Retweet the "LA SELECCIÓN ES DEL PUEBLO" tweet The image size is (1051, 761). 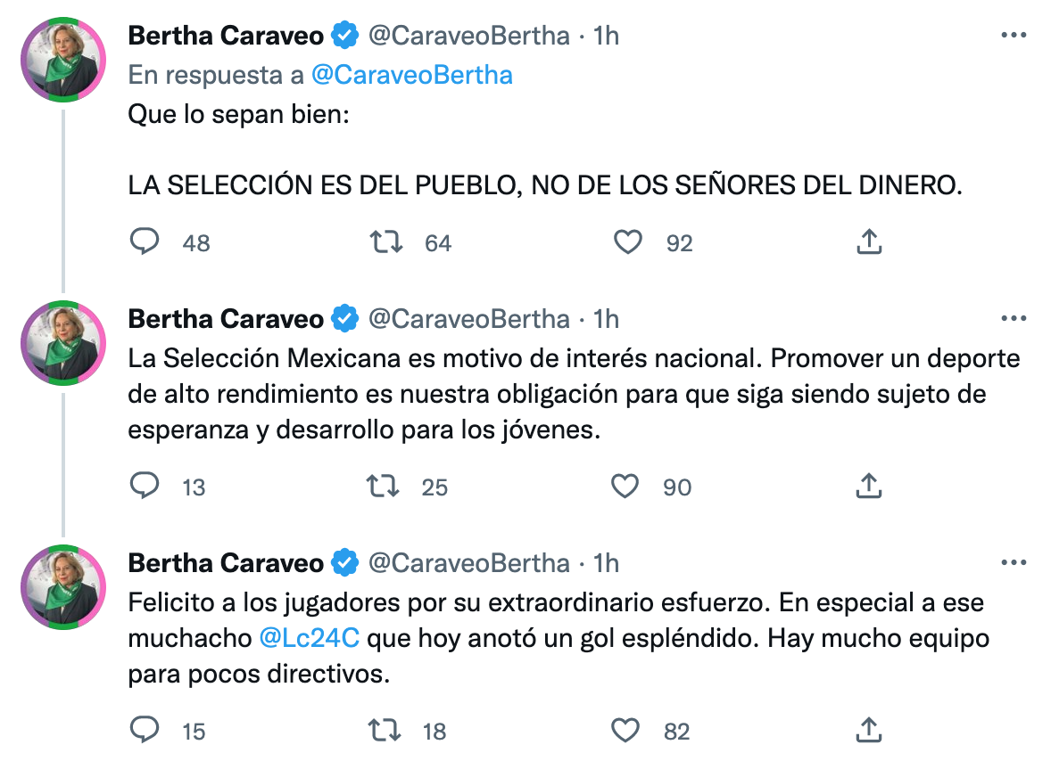tap(386, 241)
